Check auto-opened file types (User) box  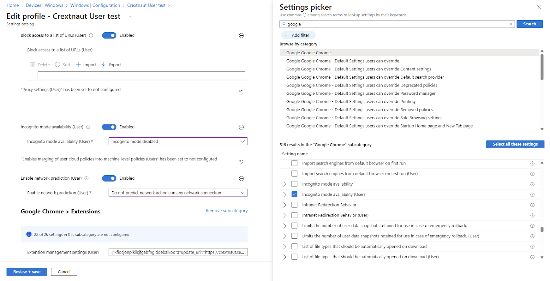tap(295, 257)
